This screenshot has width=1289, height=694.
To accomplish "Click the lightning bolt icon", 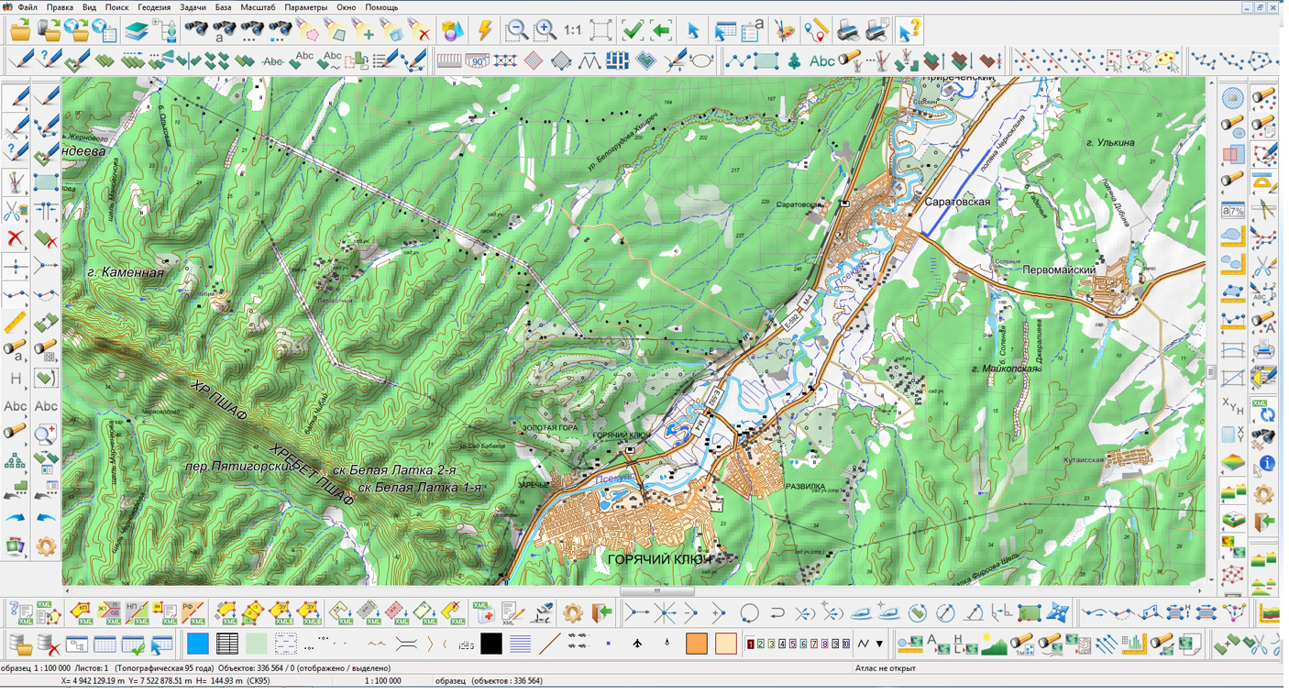I will click(x=485, y=30).
